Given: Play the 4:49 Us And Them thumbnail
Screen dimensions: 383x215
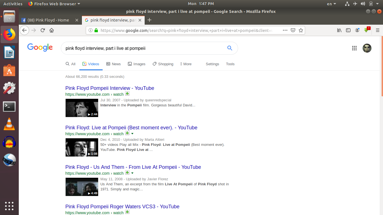Looking at the screenshot, I should [82, 187].
